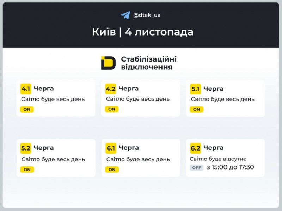Click the outage time "з 15:00 до 17:30"
This screenshot has height=211, width=282.
[x=230, y=167]
